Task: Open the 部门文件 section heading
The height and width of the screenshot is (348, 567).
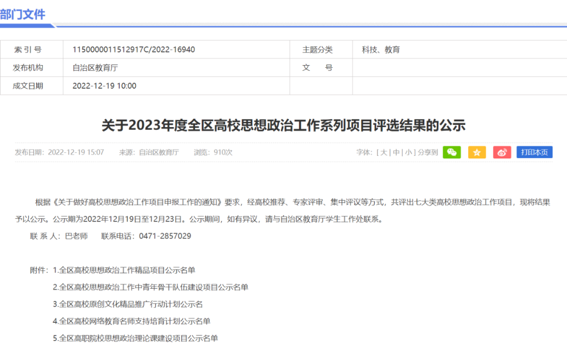Action: click(x=23, y=15)
